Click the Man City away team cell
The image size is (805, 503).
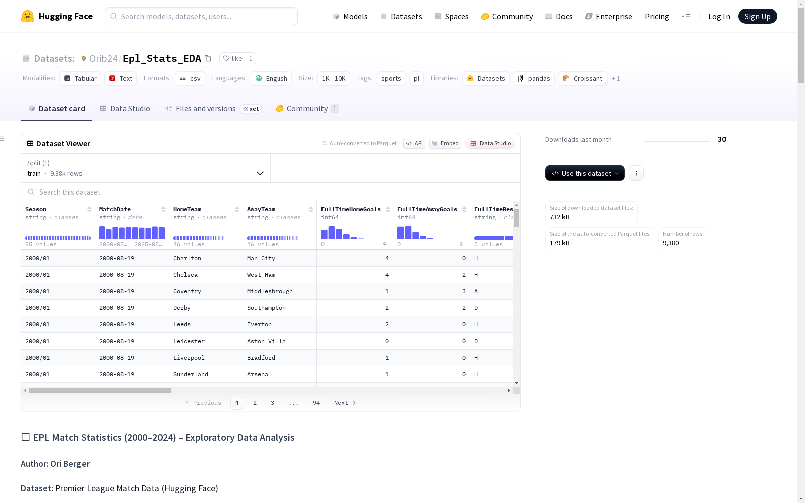coord(280,258)
